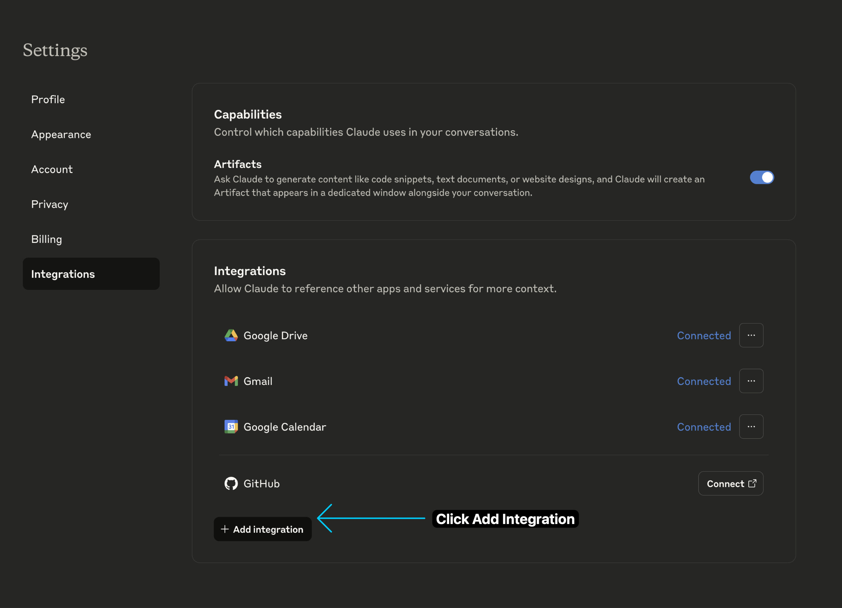Viewport: 842px width, 608px height.
Task: Open Gmail options ellipsis menu
Action: point(751,381)
